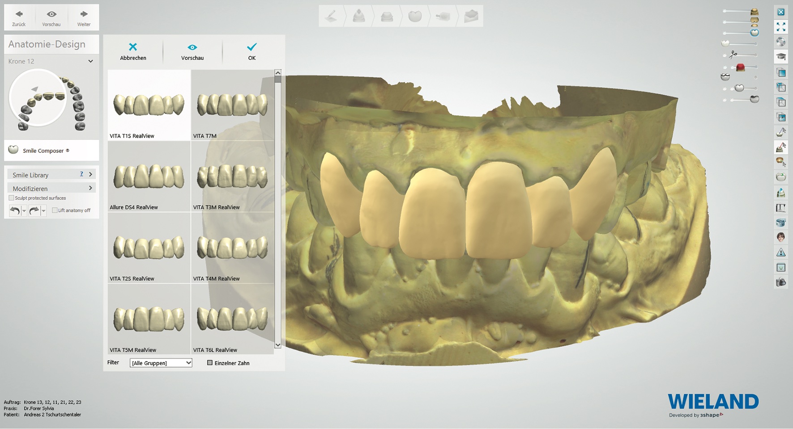Click the undo arrow button
This screenshot has height=429, width=793.
click(x=15, y=210)
